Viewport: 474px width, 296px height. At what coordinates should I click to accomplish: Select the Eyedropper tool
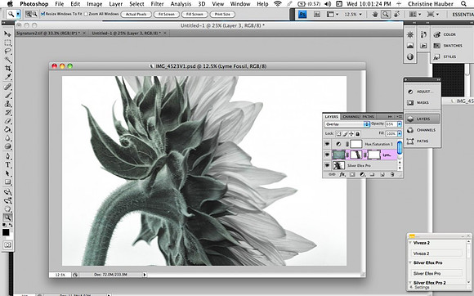7,77
